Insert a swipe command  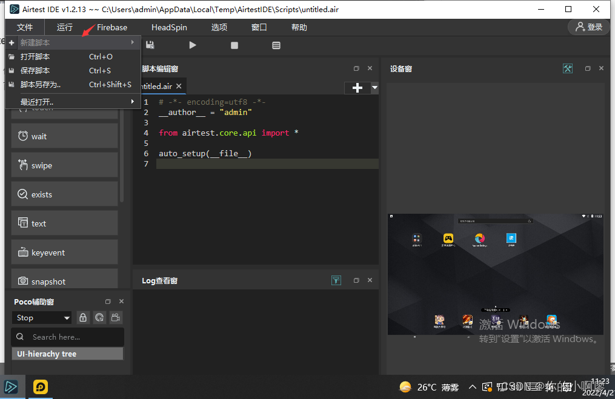click(x=64, y=165)
